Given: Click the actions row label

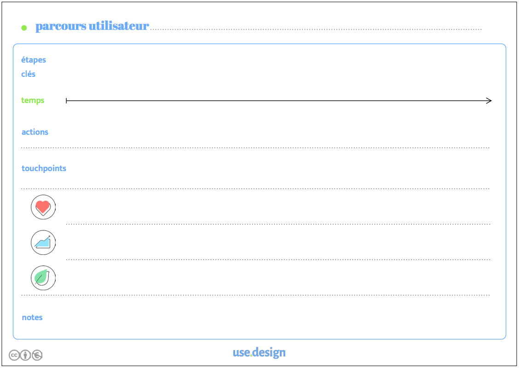Looking at the screenshot, I should click(x=35, y=132).
